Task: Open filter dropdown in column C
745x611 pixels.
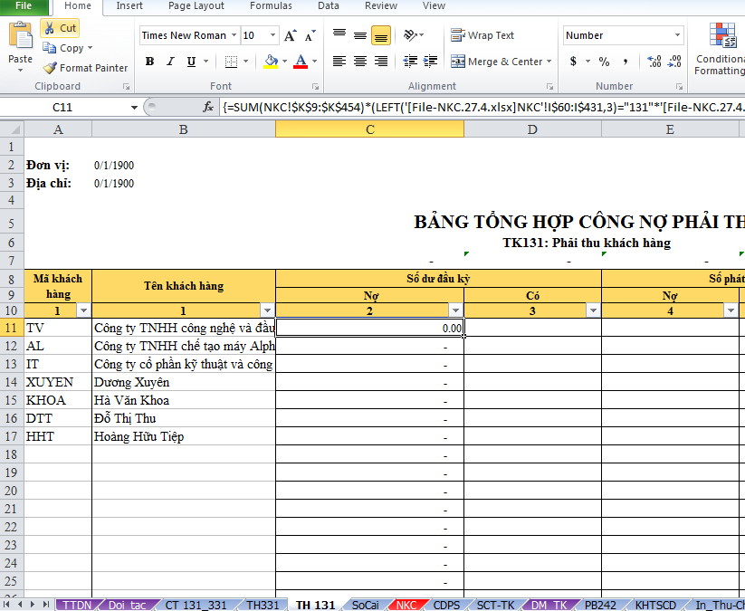Action: [455, 310]
